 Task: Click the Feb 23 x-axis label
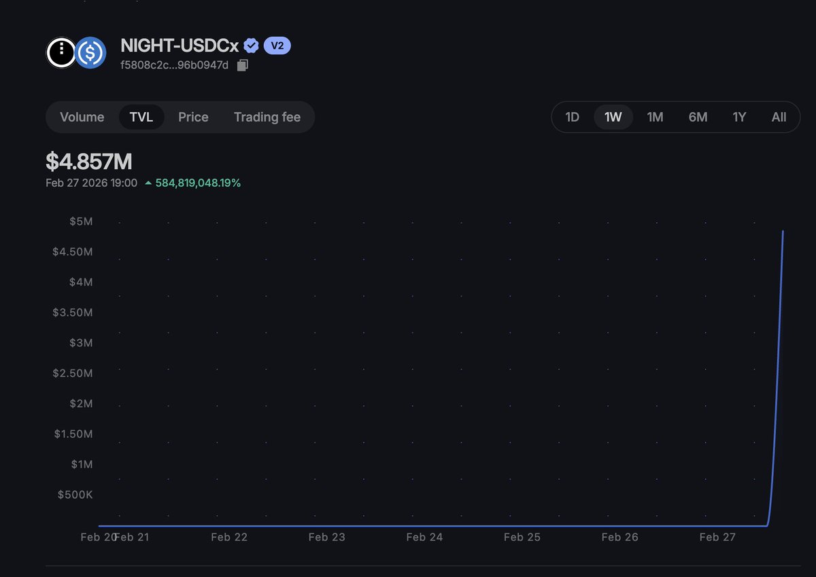pos(326,537)
